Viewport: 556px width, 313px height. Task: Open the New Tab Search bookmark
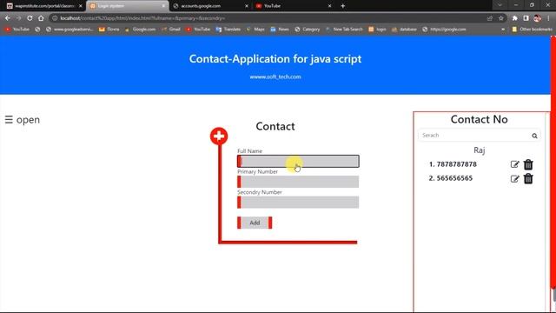[344, 30]
